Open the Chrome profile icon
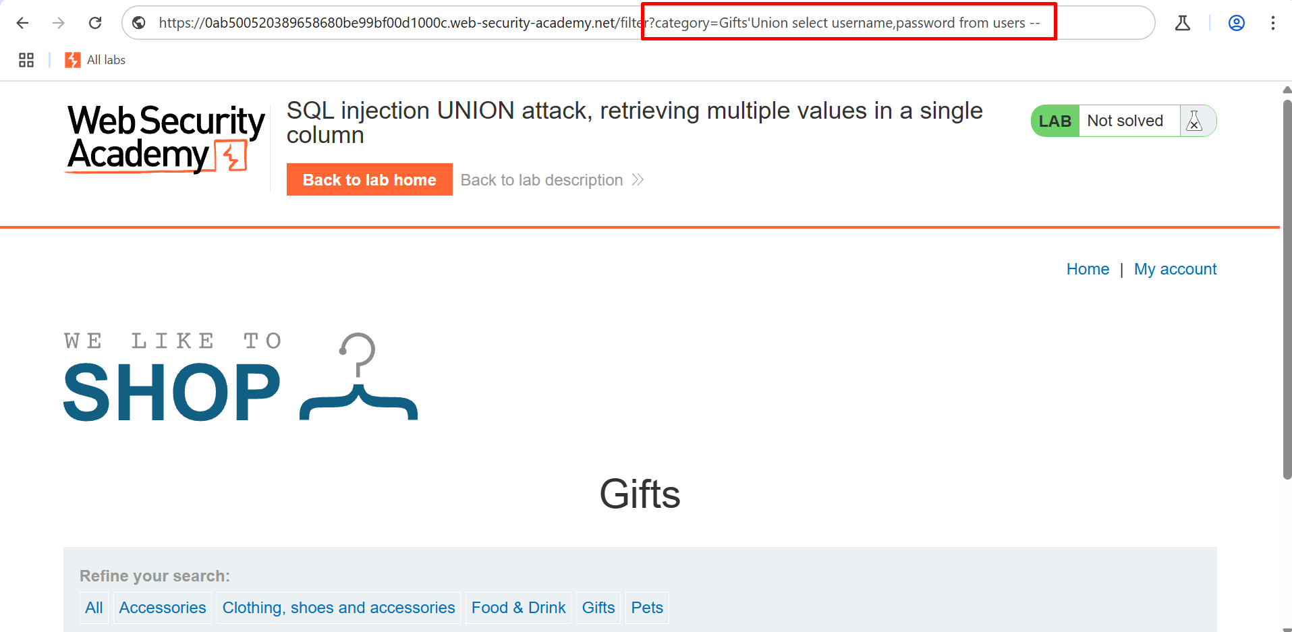The image size is (1292, 632). (1236, 23)
